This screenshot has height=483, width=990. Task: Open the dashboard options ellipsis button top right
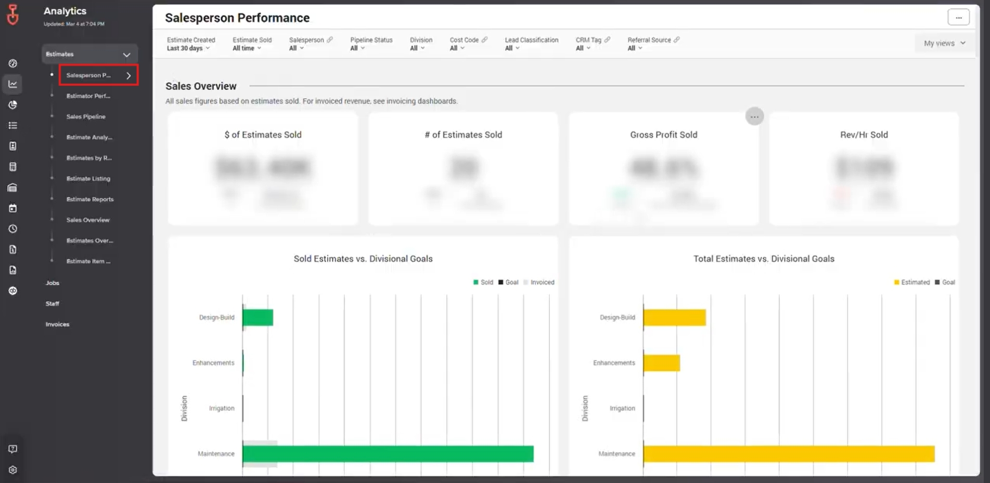[958, 17]
